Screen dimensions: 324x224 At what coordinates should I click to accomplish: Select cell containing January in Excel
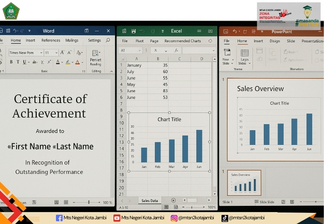(x=137, y=65)
